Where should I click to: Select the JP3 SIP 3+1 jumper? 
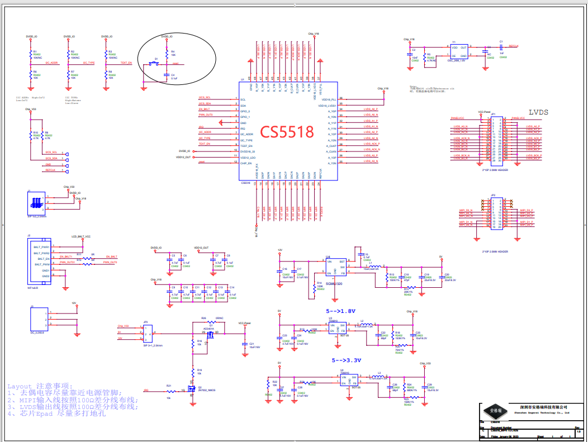pyautogui.click(x=148, y=334)
